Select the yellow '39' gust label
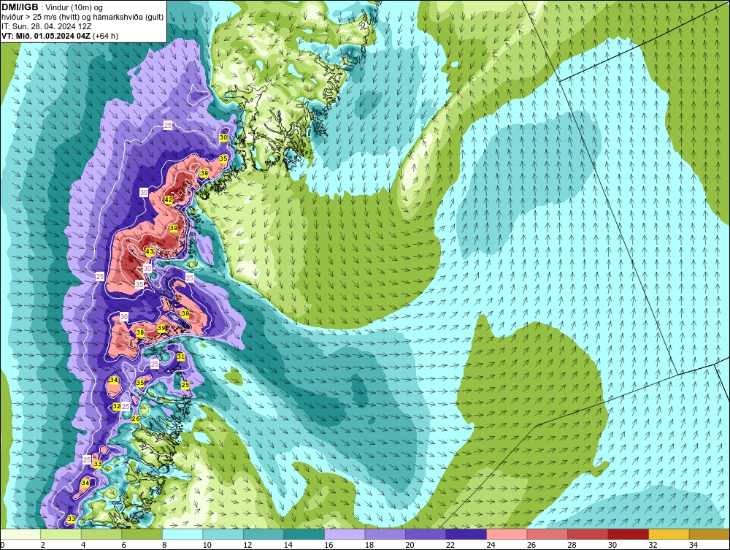The width and height of the screenshot is (730, 550). point(161,329)
